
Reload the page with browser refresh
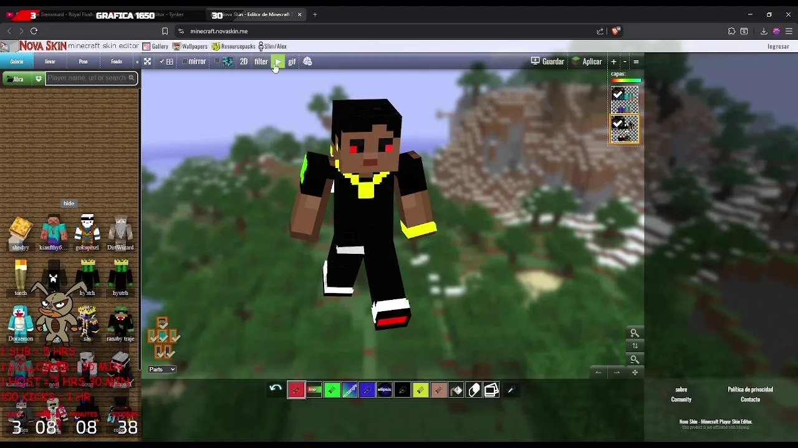pyautogui.click(x=34, y=31)
